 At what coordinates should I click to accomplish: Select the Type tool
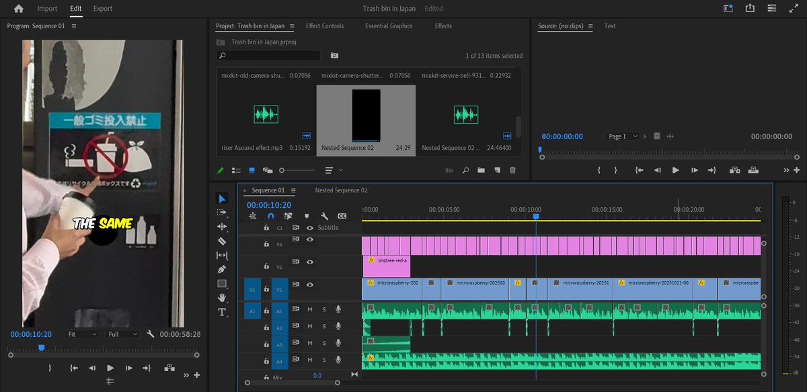click(x=223, y=312)
